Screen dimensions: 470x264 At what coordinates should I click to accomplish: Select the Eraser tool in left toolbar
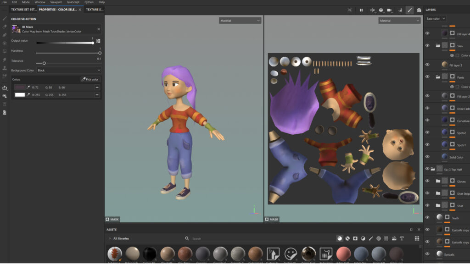point(5,27)
